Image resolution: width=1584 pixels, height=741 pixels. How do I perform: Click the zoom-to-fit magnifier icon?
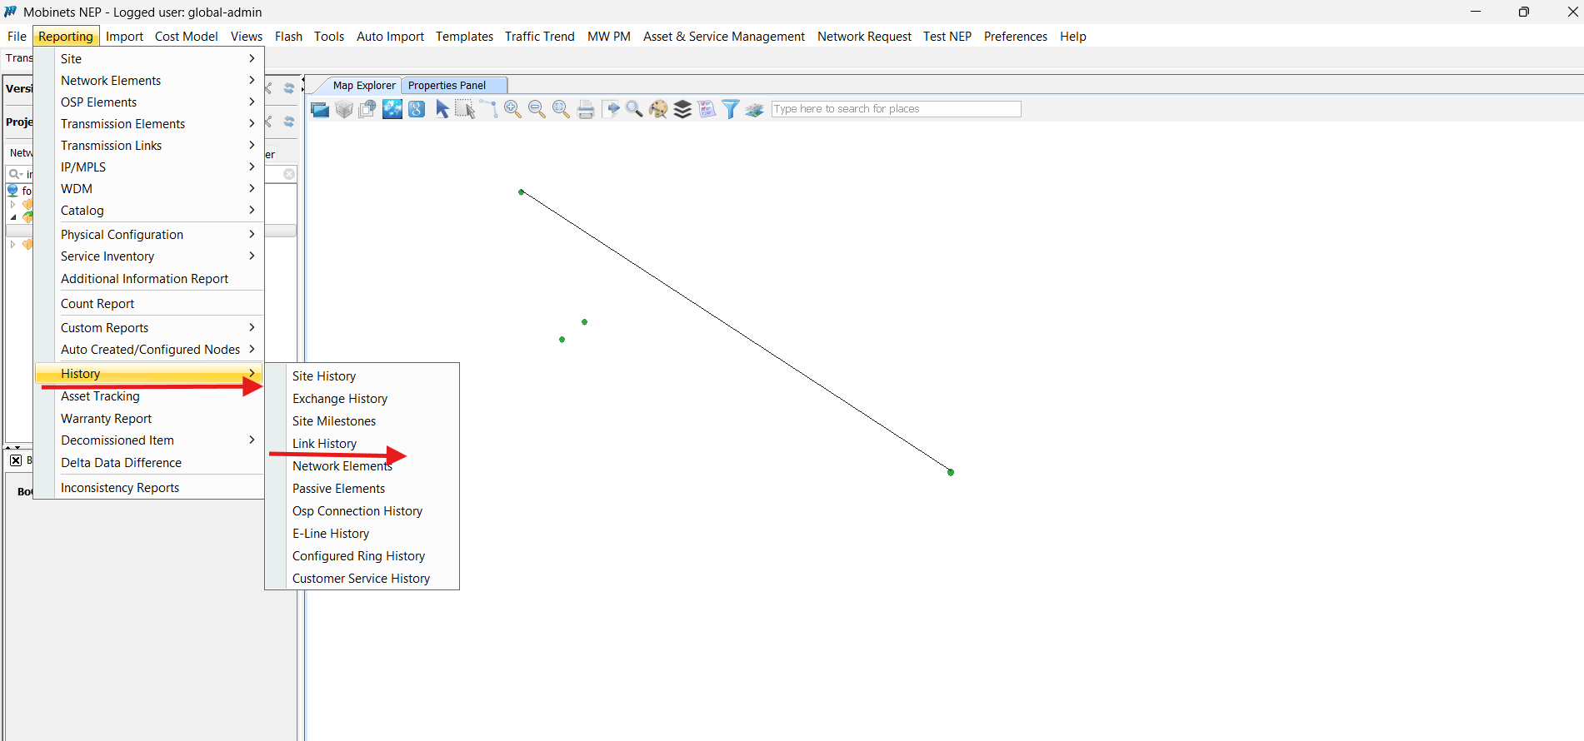pos(561,109)
